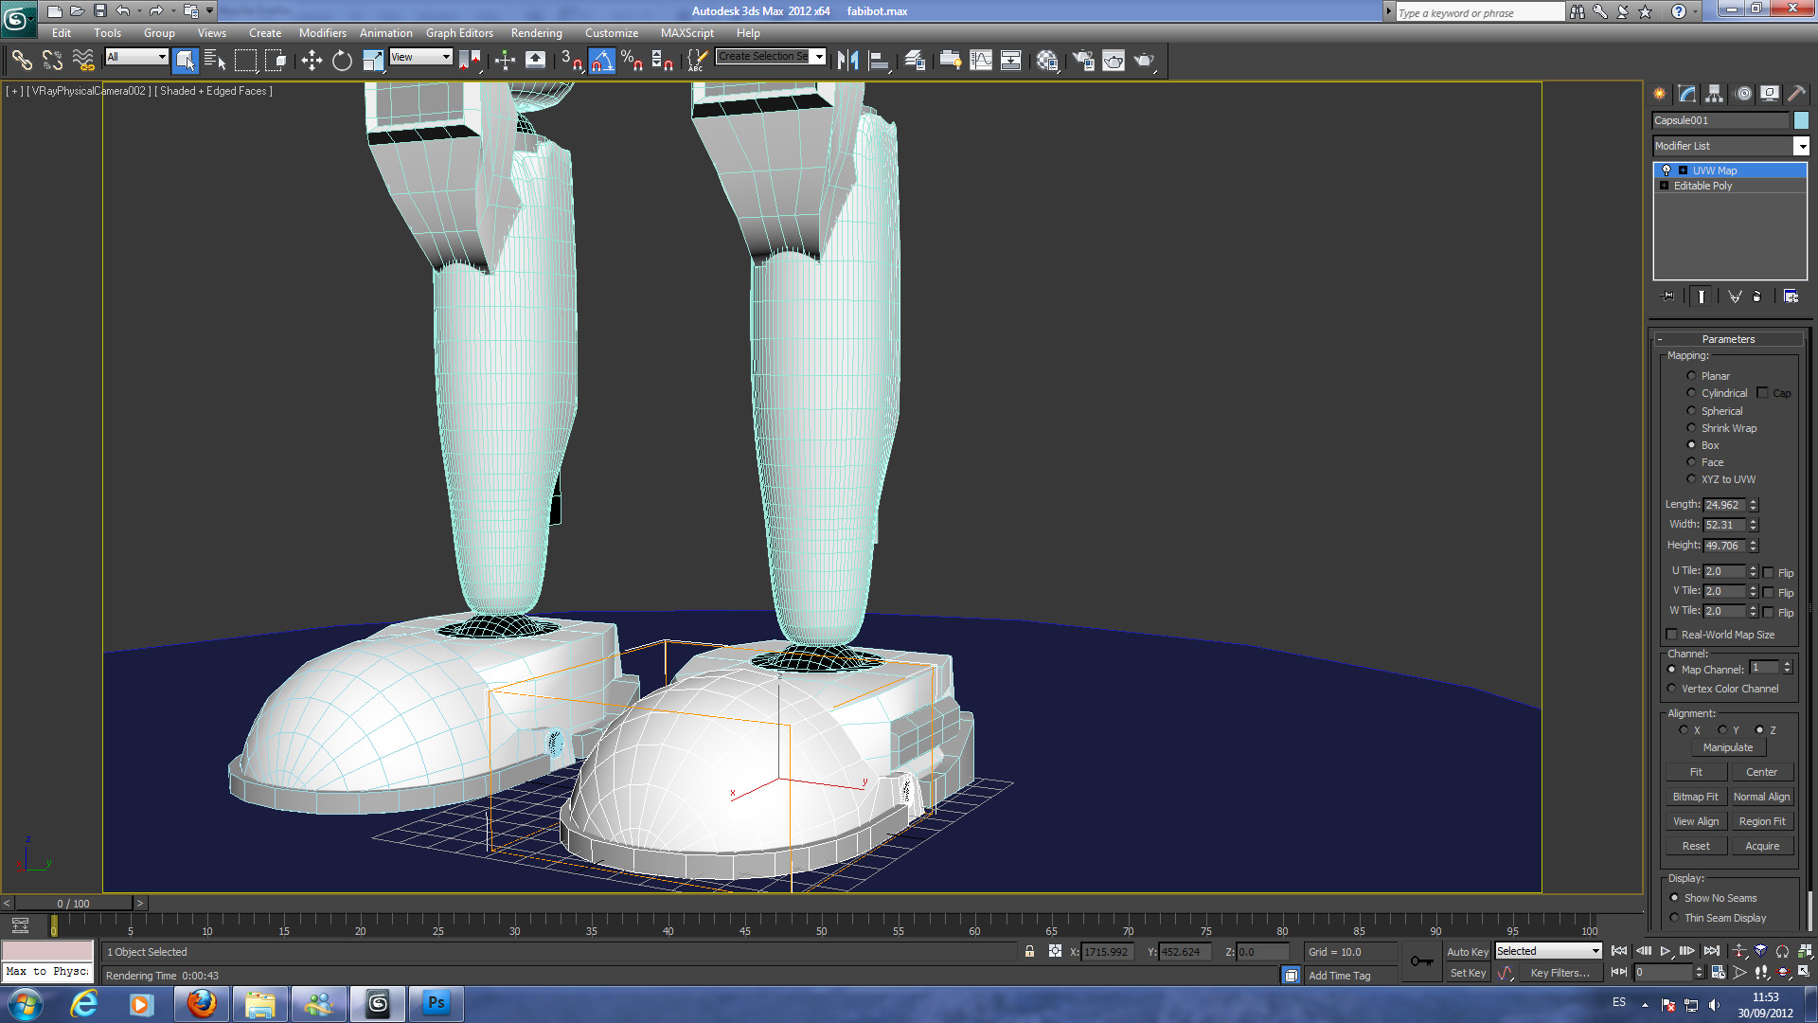Switch to the Create command panel
Viewport: 1818px width, 1023px height.
(x=1659, y=93)
